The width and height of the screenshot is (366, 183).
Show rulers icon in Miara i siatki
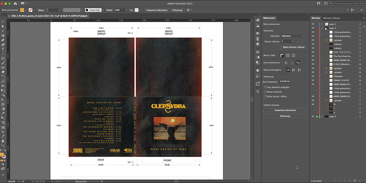coord(282,55)
